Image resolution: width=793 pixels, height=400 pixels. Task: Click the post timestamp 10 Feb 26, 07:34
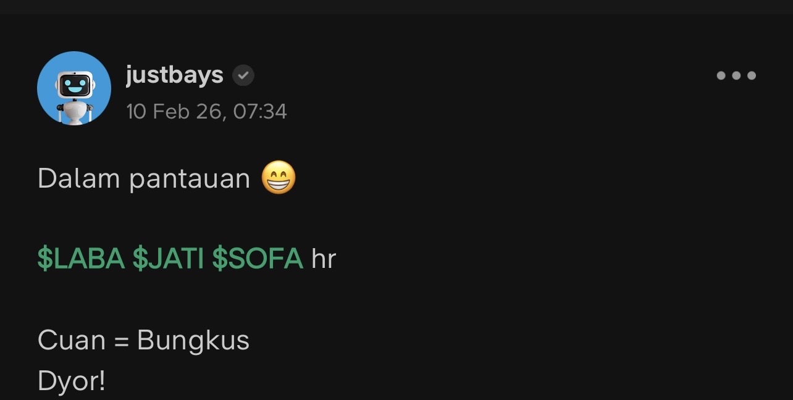tap(206, 112)
